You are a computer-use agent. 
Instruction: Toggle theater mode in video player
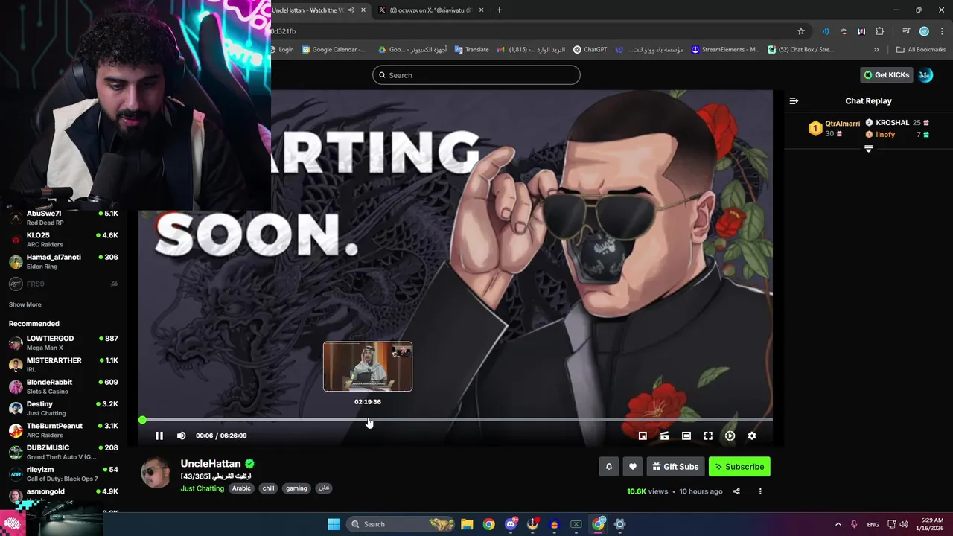pyautogui.click(x=686, y=435)
